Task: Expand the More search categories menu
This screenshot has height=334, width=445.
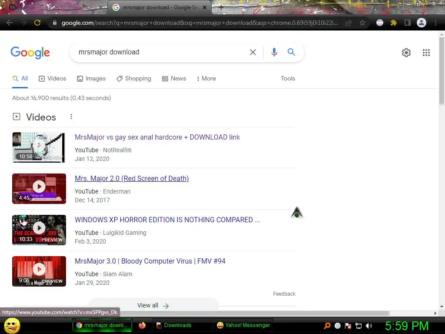Action: (206, 79)
